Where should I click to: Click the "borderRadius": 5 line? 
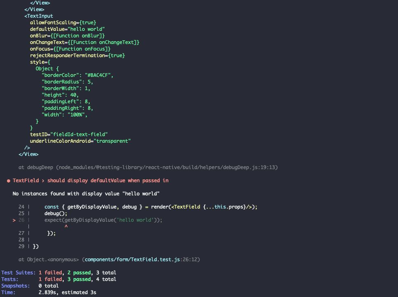coord(67,82)
